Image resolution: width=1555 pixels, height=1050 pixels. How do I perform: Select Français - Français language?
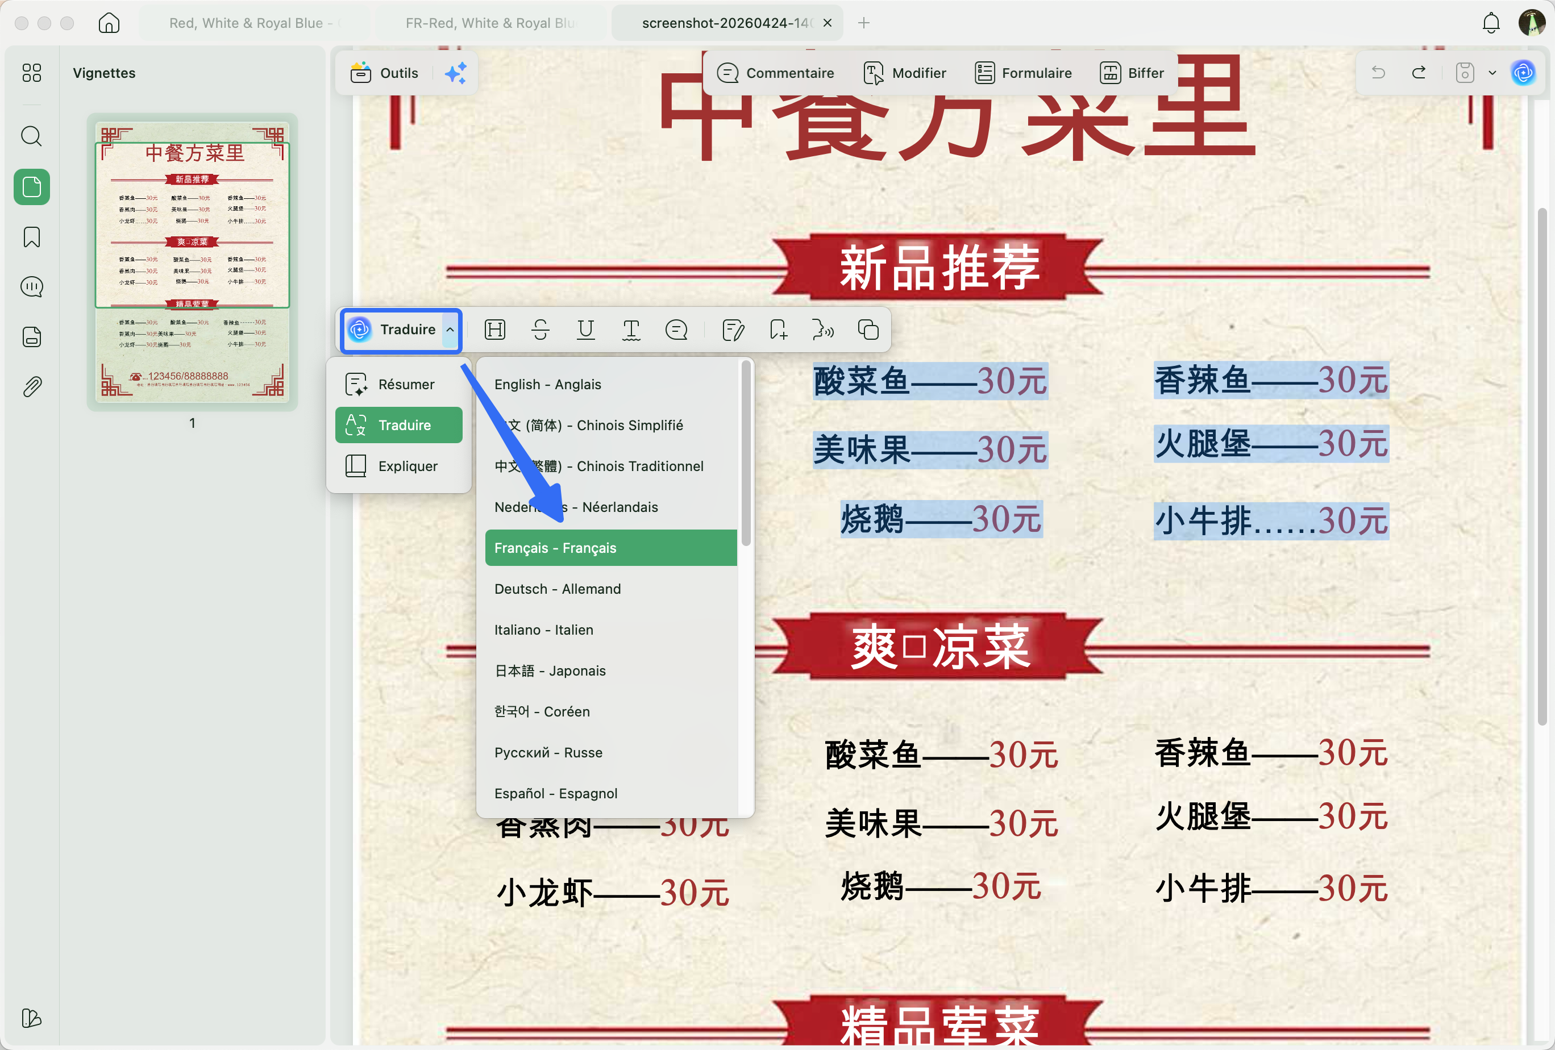pos(611,548)
